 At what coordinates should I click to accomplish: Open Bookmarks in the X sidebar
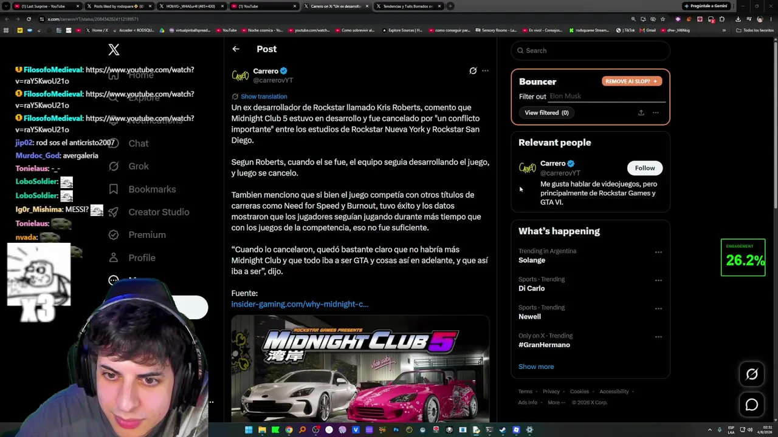pos(142,189)
